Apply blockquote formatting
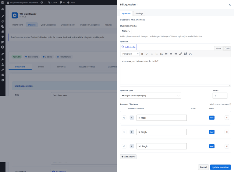Viewport: 234px width, 172px height. (x=161, y=54)
